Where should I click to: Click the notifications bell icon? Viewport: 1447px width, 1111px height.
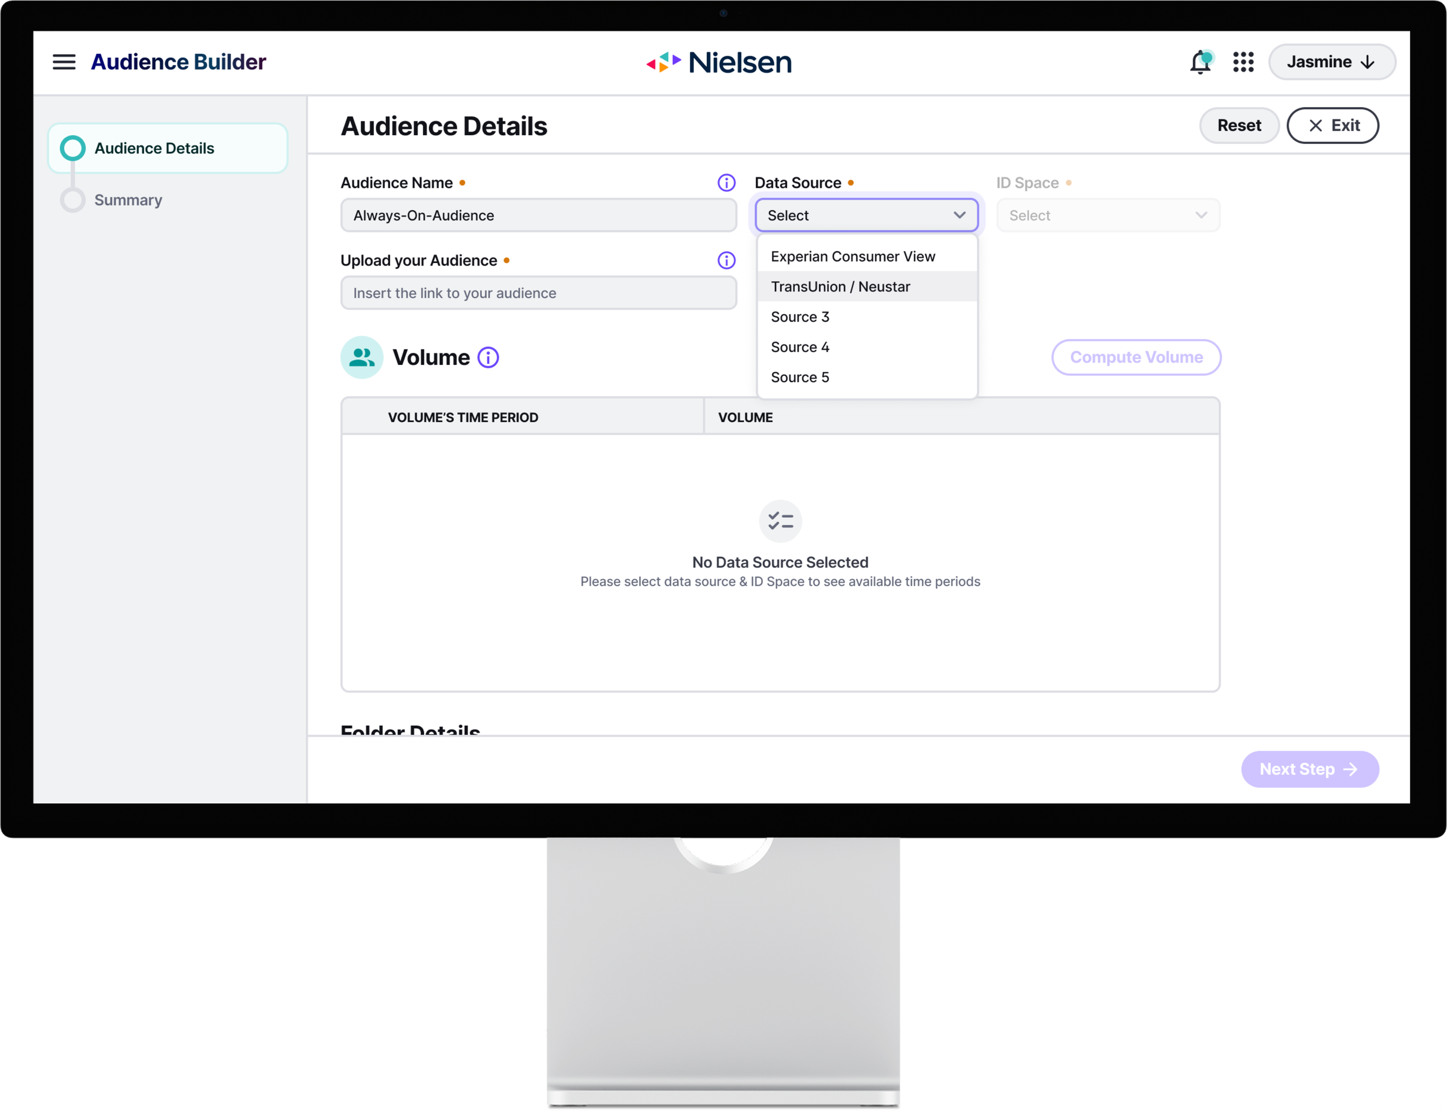click(1199, 63)
